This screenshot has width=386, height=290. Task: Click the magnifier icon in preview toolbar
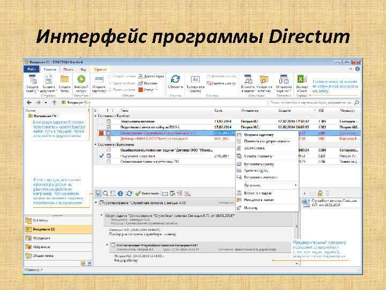[x=106, y=193]
